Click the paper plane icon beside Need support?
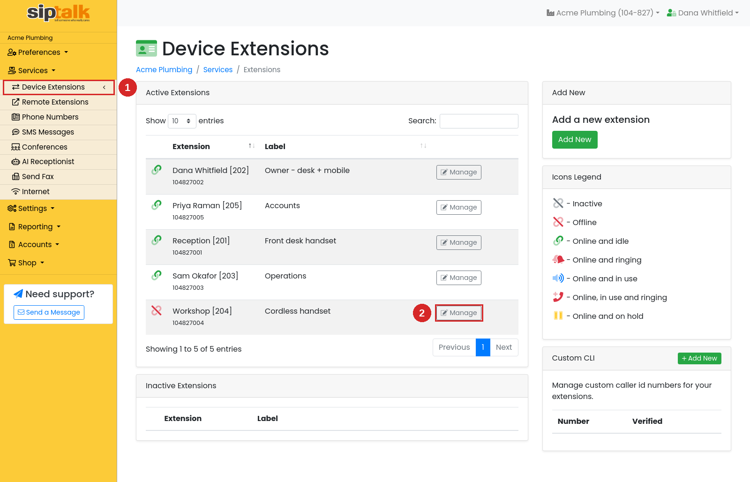 click(18, 294)
